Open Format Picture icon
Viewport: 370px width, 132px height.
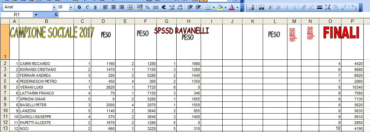pos(336,7)
